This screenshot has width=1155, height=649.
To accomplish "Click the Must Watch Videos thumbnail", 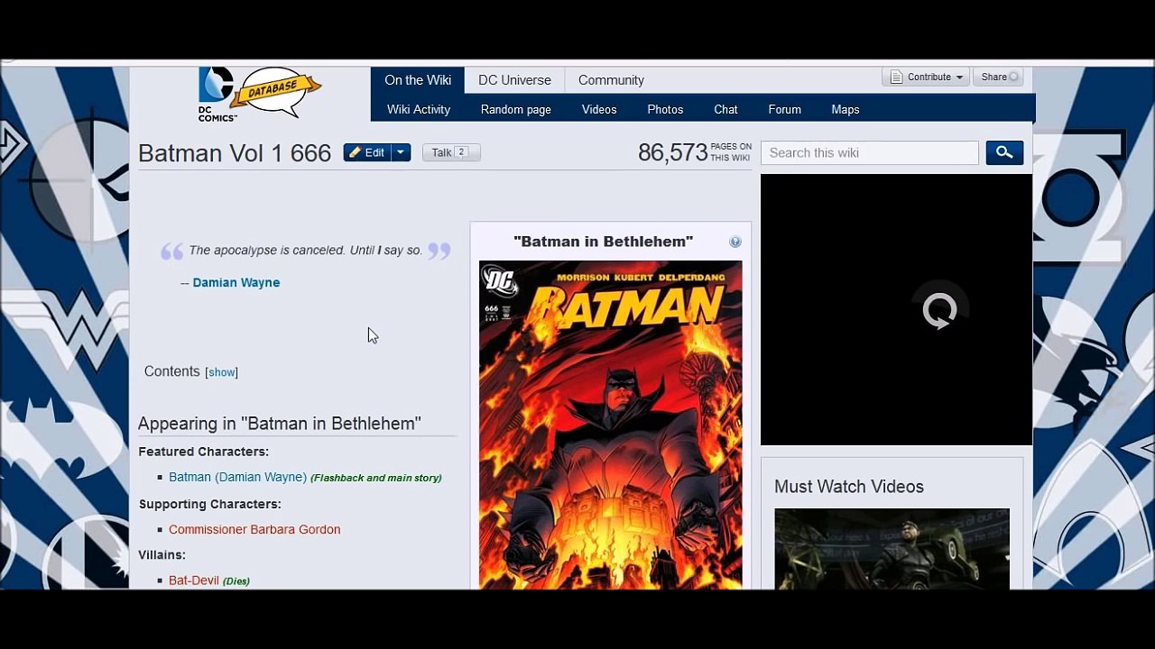I will (892, 549).
